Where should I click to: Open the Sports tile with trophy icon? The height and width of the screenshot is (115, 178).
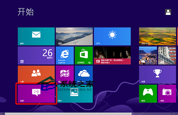(x=158, y=74)
